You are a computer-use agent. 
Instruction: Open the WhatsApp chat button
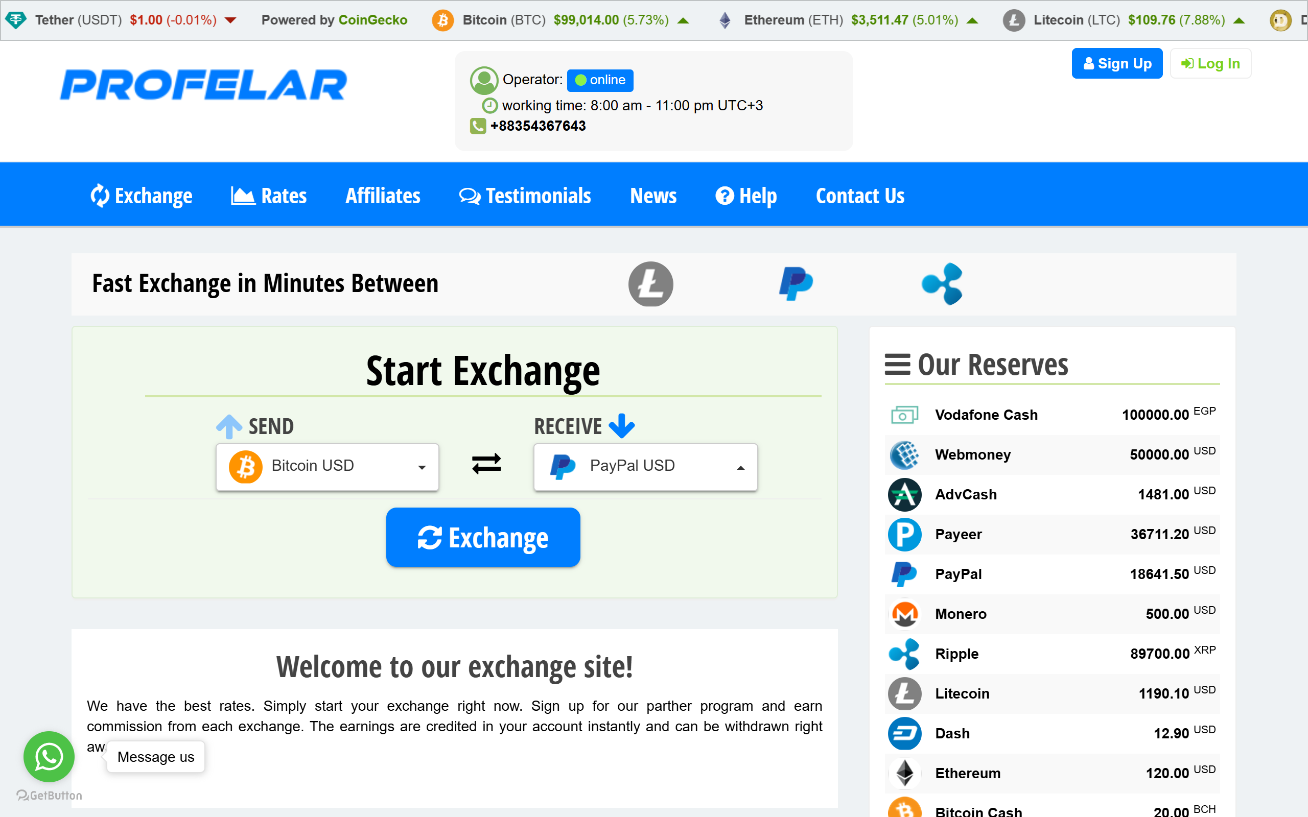[x=49, y=756]
